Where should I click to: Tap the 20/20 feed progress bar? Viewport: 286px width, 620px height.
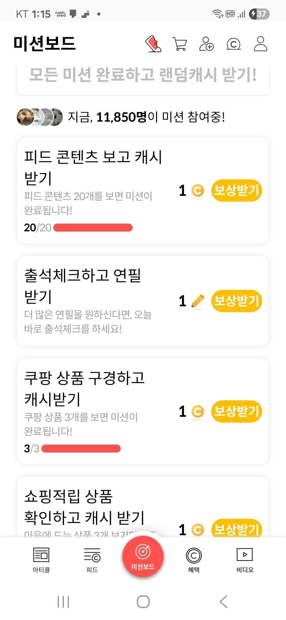pyautogui.click(x=93, y=228)
